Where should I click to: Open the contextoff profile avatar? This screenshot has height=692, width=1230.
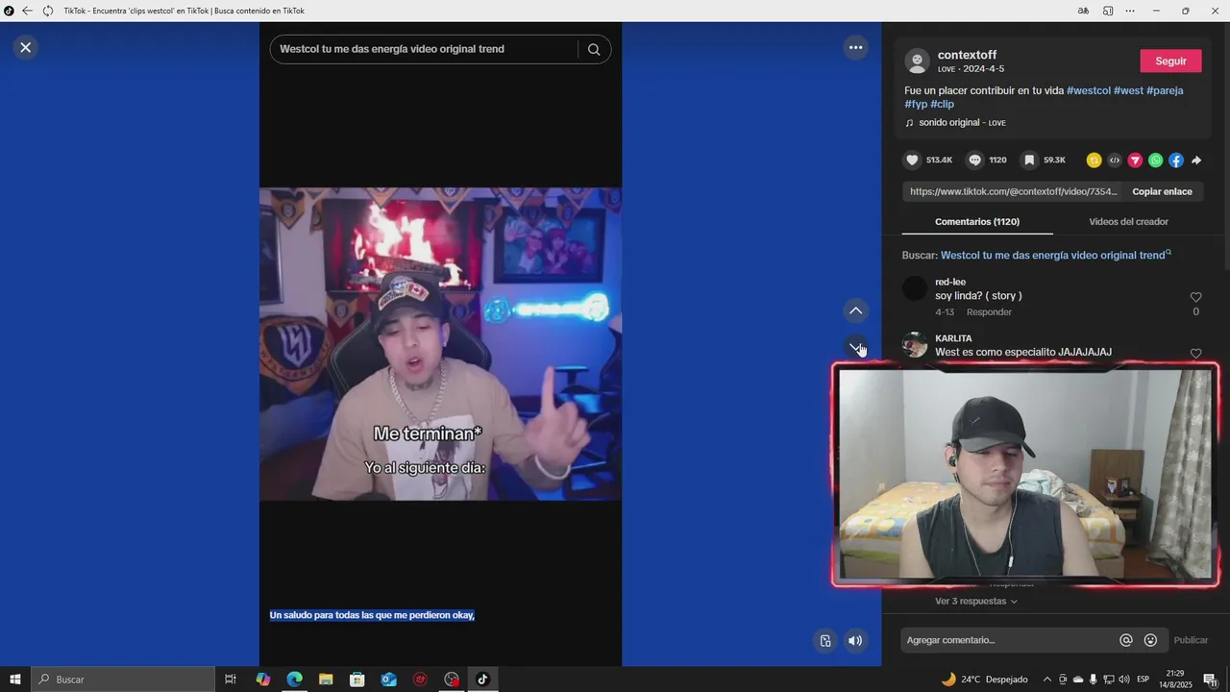tap(917, 62)
